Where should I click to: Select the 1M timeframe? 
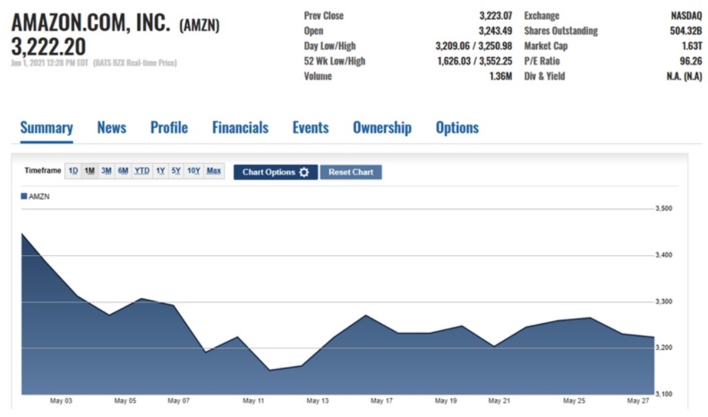[90, 171]
